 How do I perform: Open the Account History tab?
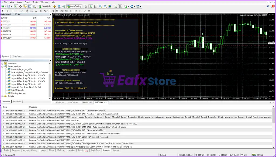[30, 150]
